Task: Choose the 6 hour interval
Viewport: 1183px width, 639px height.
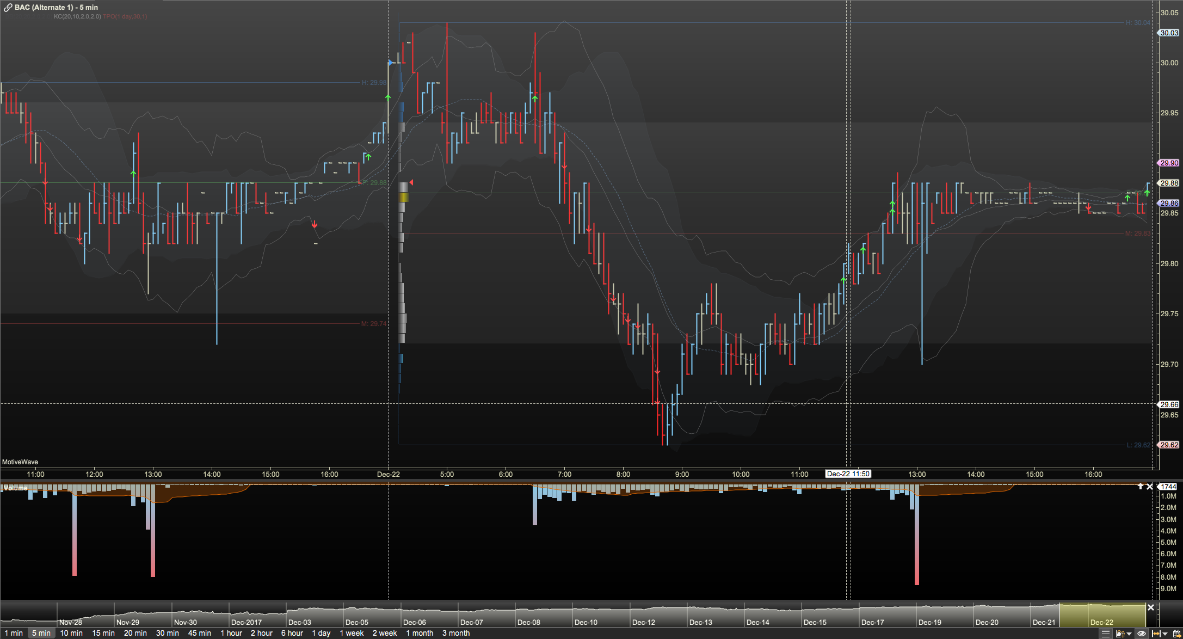Action: click(x=292, y=633)
